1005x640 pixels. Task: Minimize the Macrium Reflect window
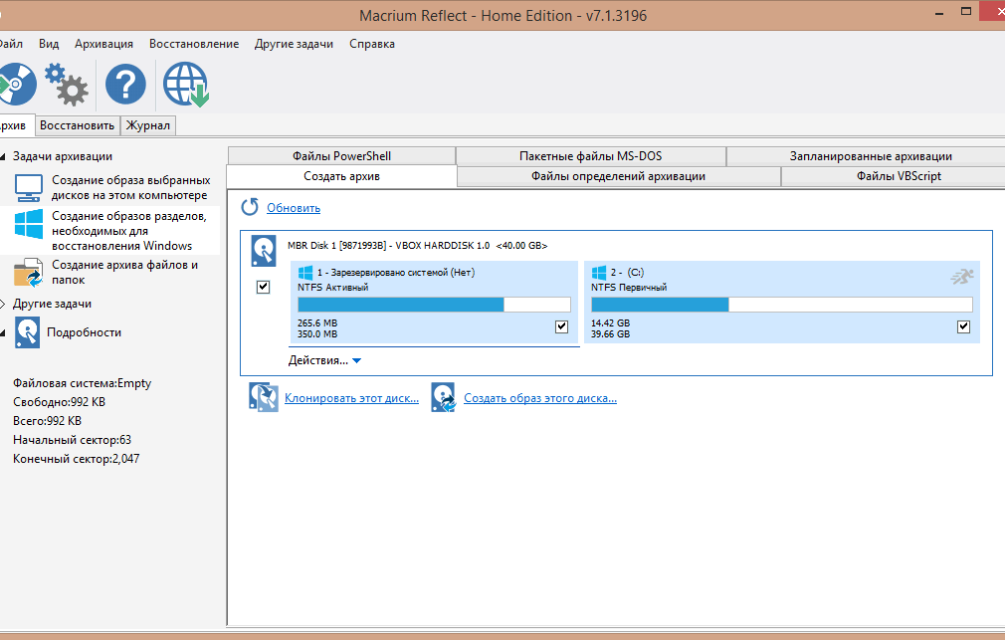click(939, 13)
